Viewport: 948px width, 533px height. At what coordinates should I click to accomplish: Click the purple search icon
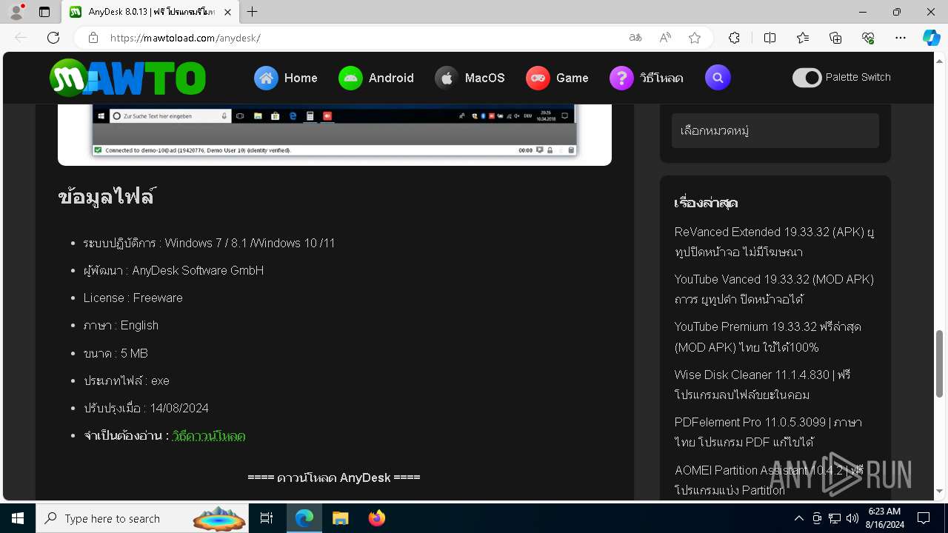click(718, 77)
